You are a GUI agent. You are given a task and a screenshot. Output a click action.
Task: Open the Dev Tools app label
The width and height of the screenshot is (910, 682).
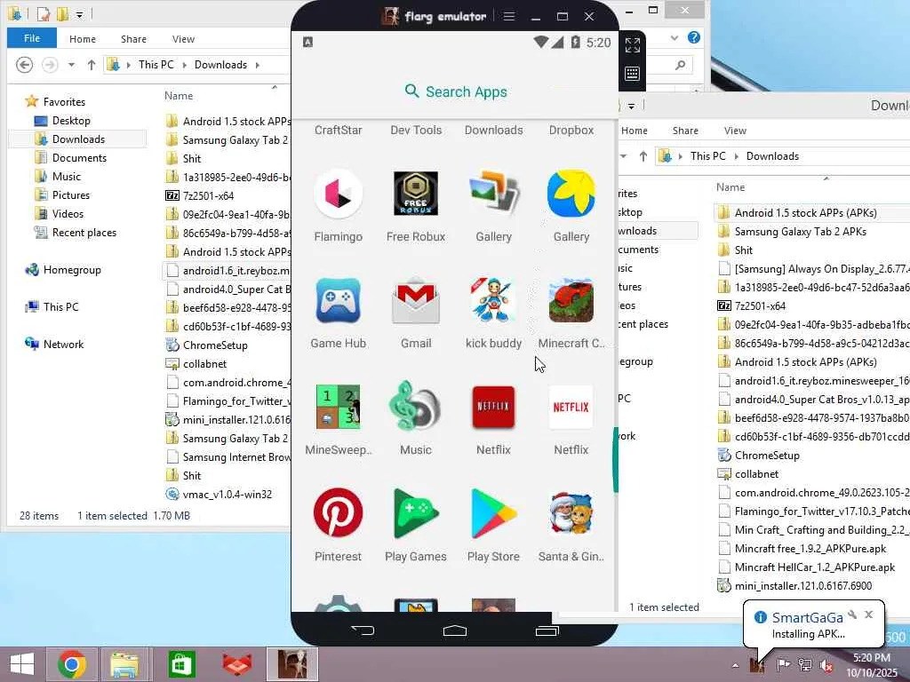[x=416, y=130]
